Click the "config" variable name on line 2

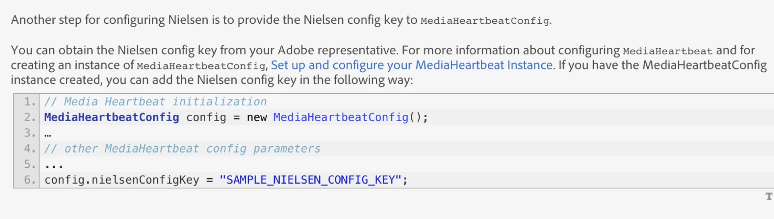[x=206, y=118]
